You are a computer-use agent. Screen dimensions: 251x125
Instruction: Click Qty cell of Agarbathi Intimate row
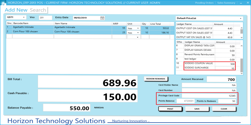pos(145,28)
